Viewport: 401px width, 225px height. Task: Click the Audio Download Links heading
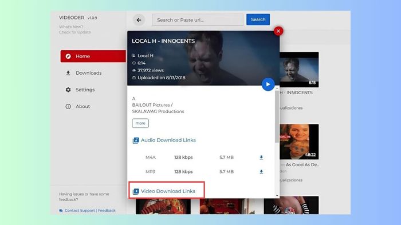tap(168, 140)
